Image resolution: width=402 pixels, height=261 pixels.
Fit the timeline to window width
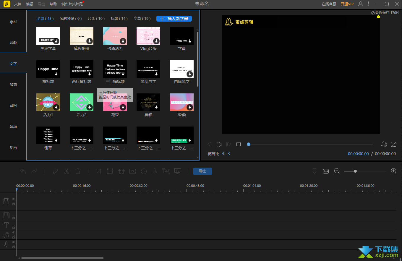coord(326,171)
